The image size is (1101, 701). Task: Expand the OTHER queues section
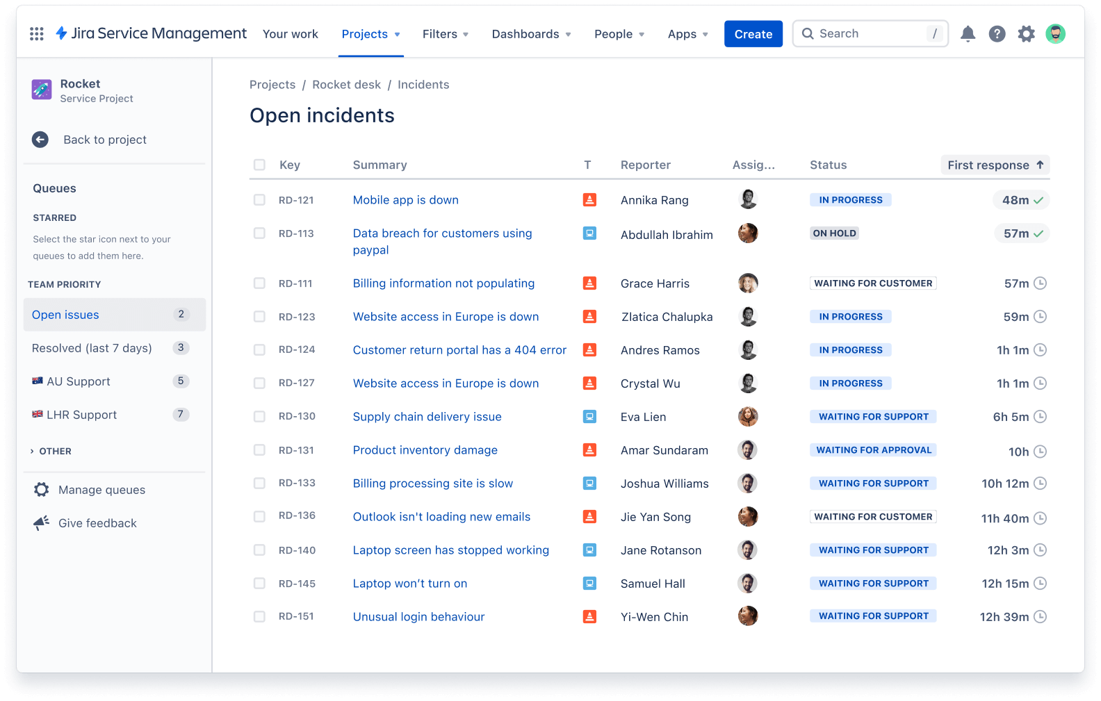click(x=51, y=451)
